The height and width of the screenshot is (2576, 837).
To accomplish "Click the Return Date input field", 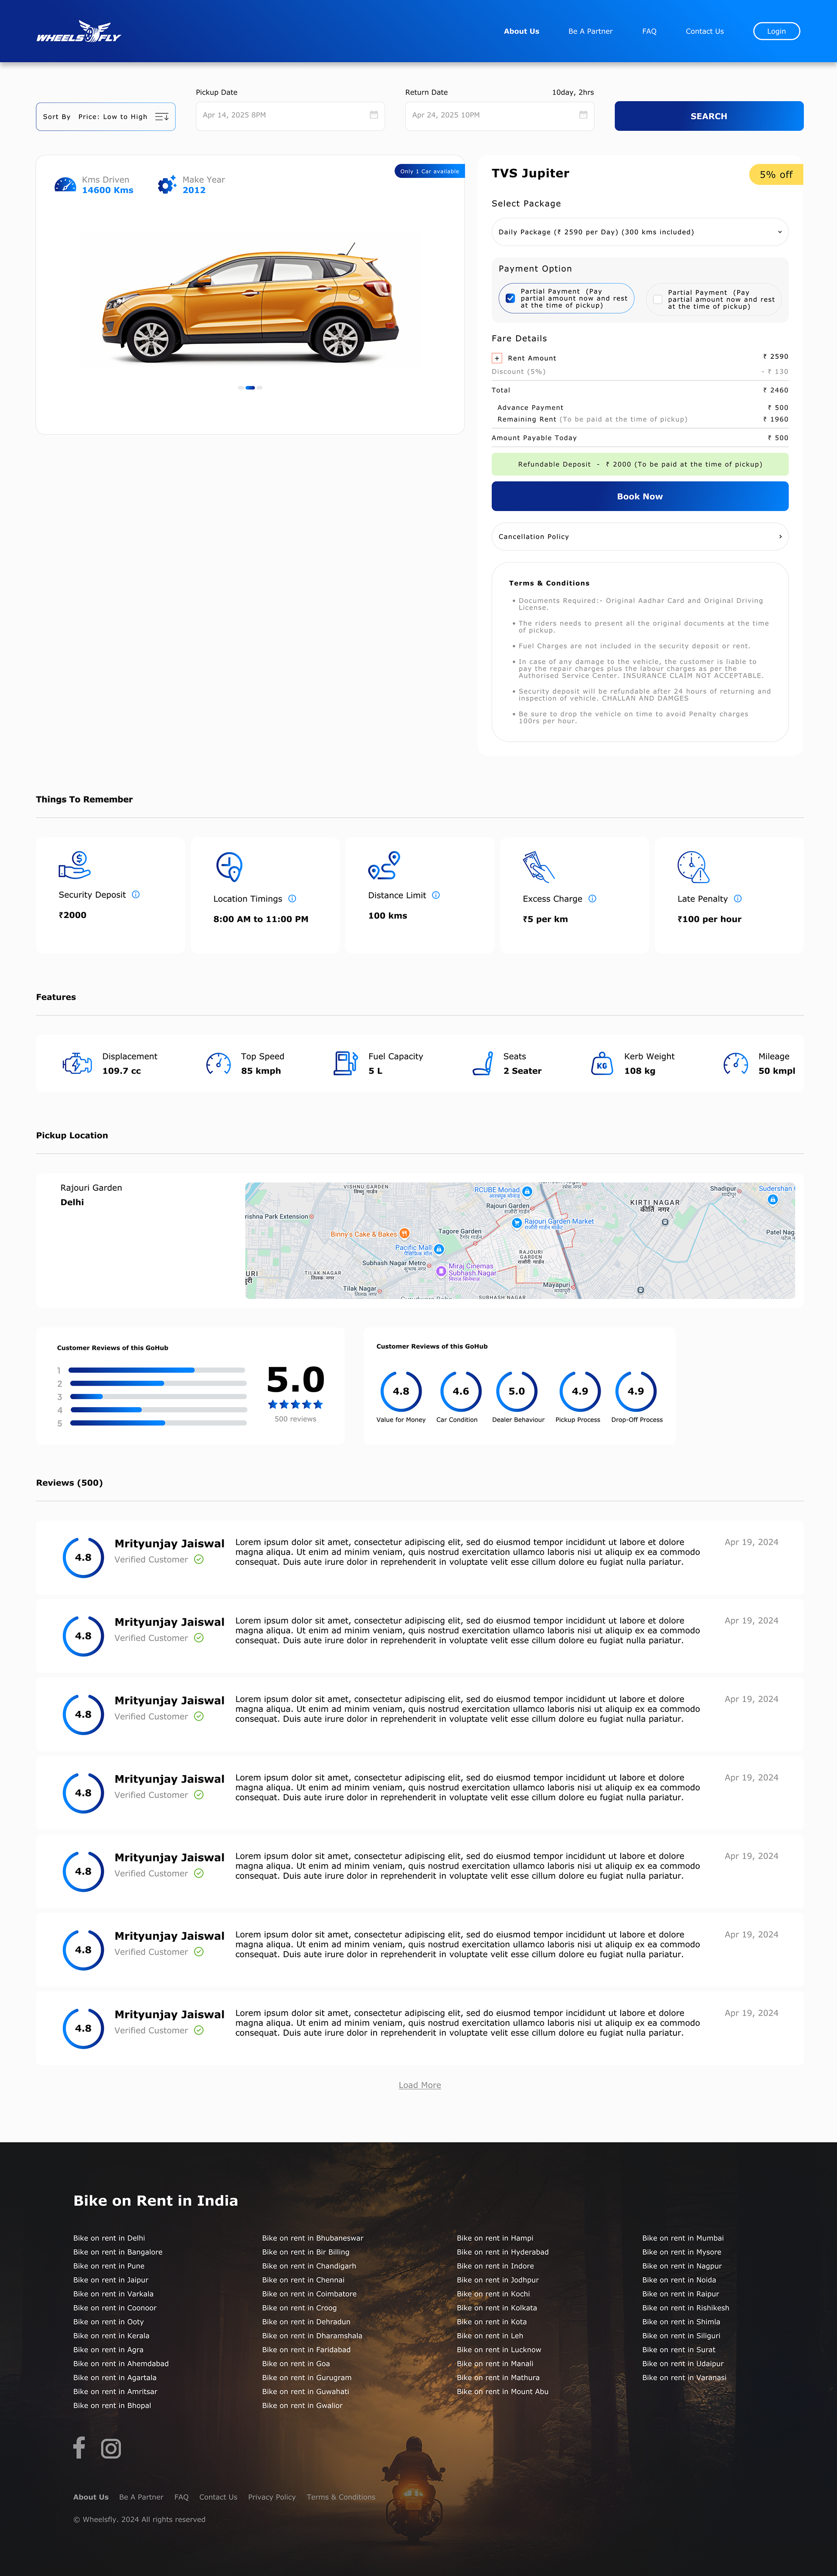I will [x=499, y=115].
